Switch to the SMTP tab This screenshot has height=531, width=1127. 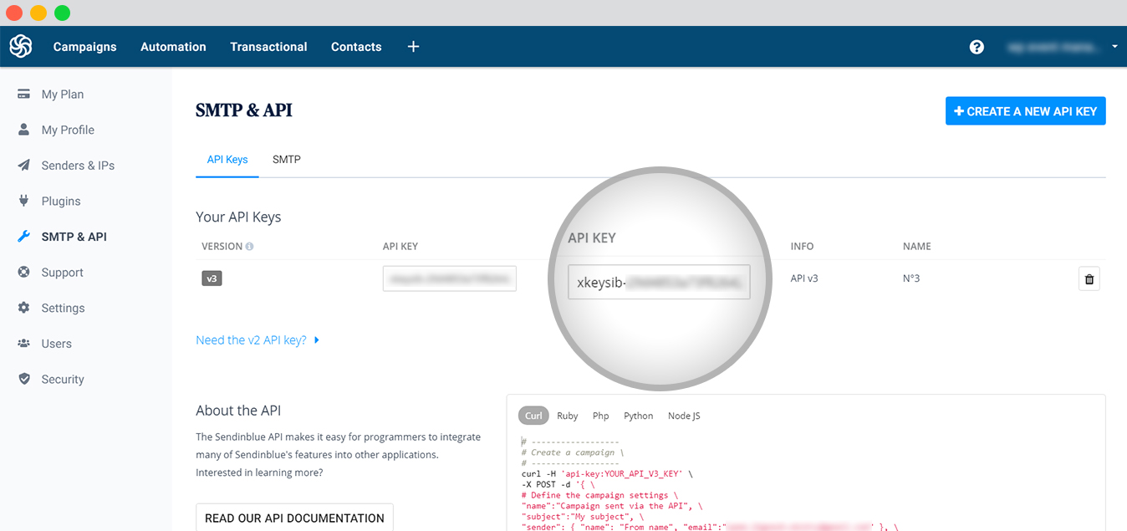click(x=287, y=159)
